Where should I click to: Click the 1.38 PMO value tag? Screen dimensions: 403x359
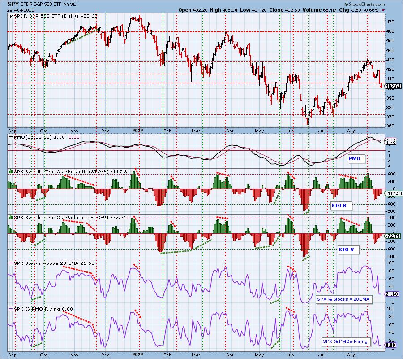(x=390, y=142)
